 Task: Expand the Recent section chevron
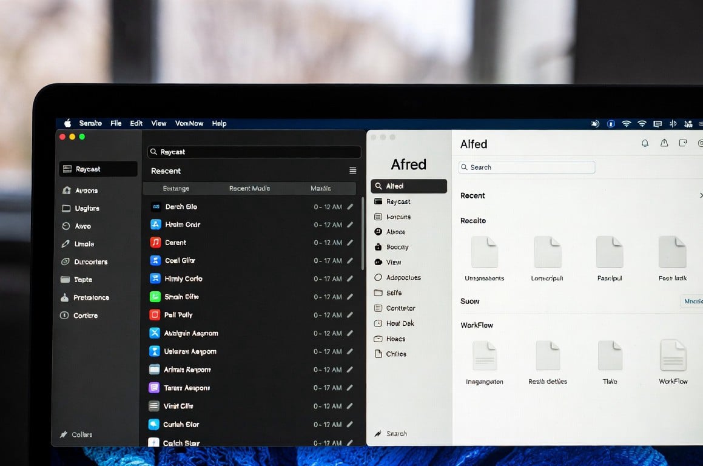[700, 195]
